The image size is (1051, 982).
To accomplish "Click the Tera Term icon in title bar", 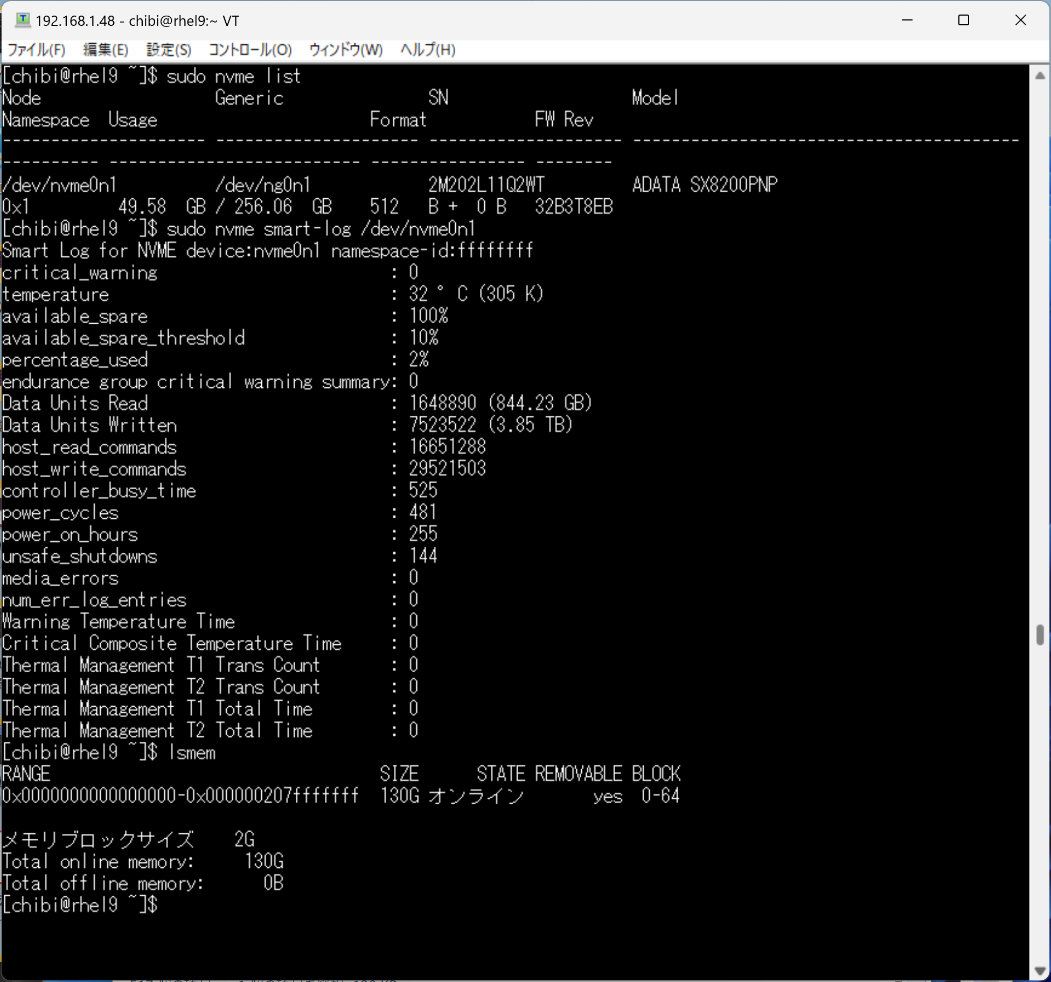I will 23,20.
